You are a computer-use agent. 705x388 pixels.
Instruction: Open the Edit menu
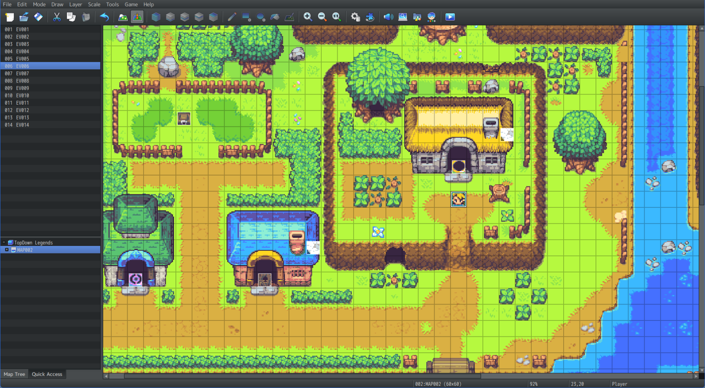(22, 4)
